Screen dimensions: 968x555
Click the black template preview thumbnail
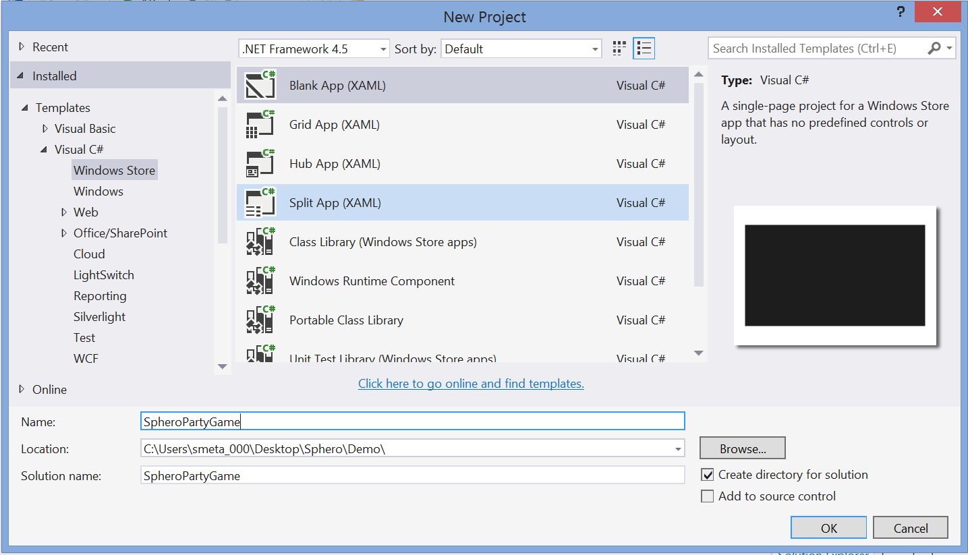(x=835, y=275)
